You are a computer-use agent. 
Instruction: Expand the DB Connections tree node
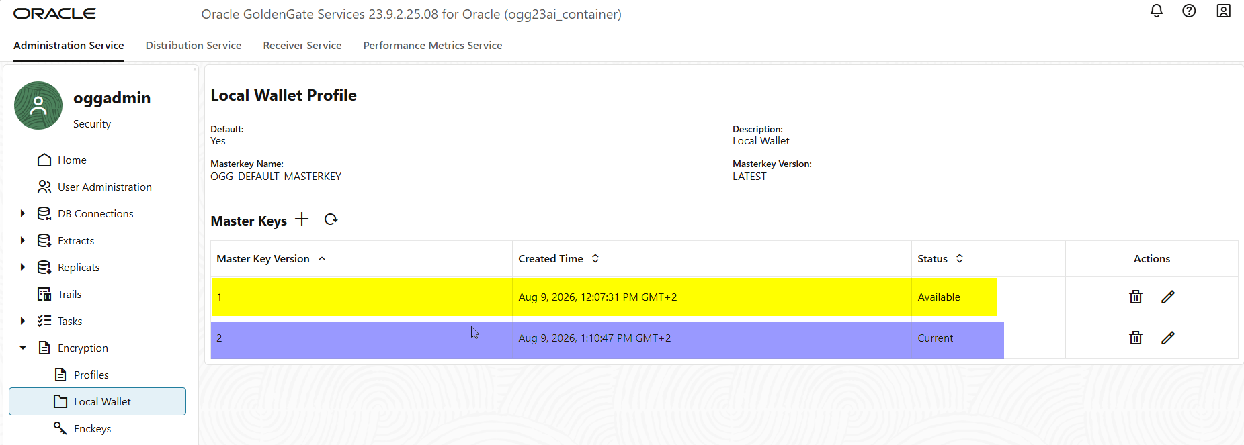(23, 213)
